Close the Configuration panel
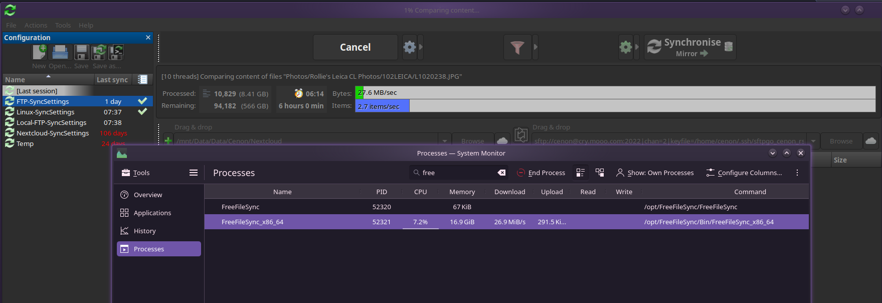This screenshot has width=882, height=303. click(148, 38)
